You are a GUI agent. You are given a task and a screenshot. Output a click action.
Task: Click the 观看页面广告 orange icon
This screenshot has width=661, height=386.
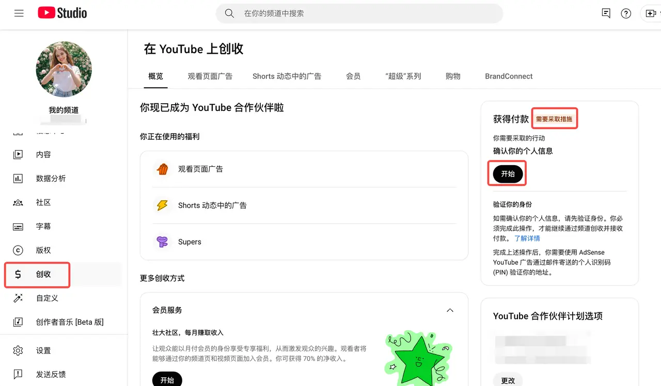point(163,169)
